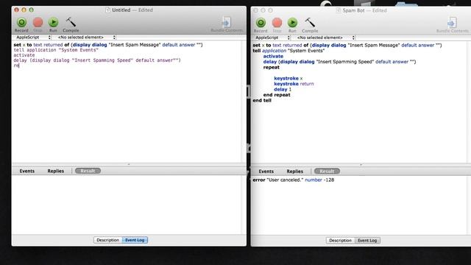Click 'activate' line in Untitled script
The height and width of the screenshot is (265, 471).
(x=24, y=55)
